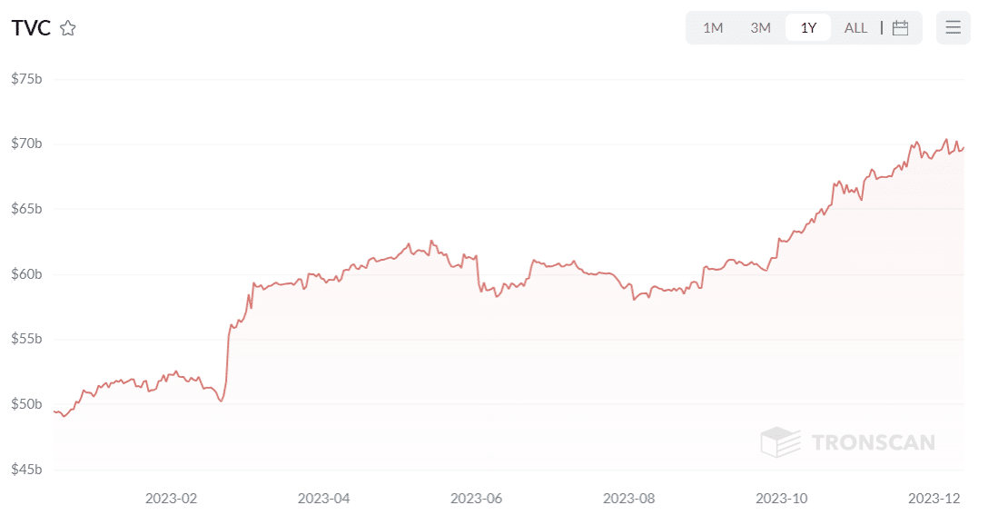
Task: Click the 2023-10 x-axis label
Action: pos(782,498)
